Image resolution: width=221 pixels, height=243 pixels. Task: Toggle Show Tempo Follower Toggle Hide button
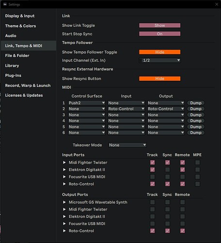(159, 52)
